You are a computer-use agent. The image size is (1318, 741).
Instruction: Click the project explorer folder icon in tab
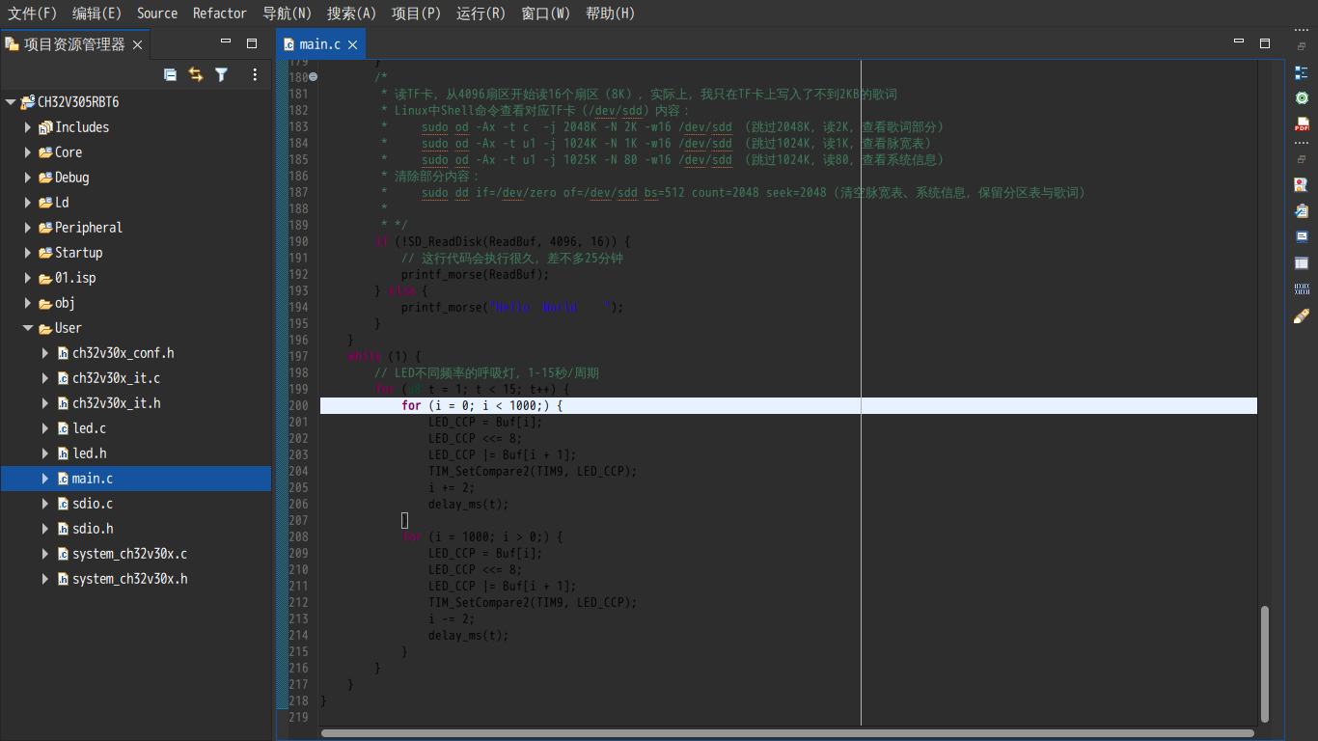[x=12, y=44]
